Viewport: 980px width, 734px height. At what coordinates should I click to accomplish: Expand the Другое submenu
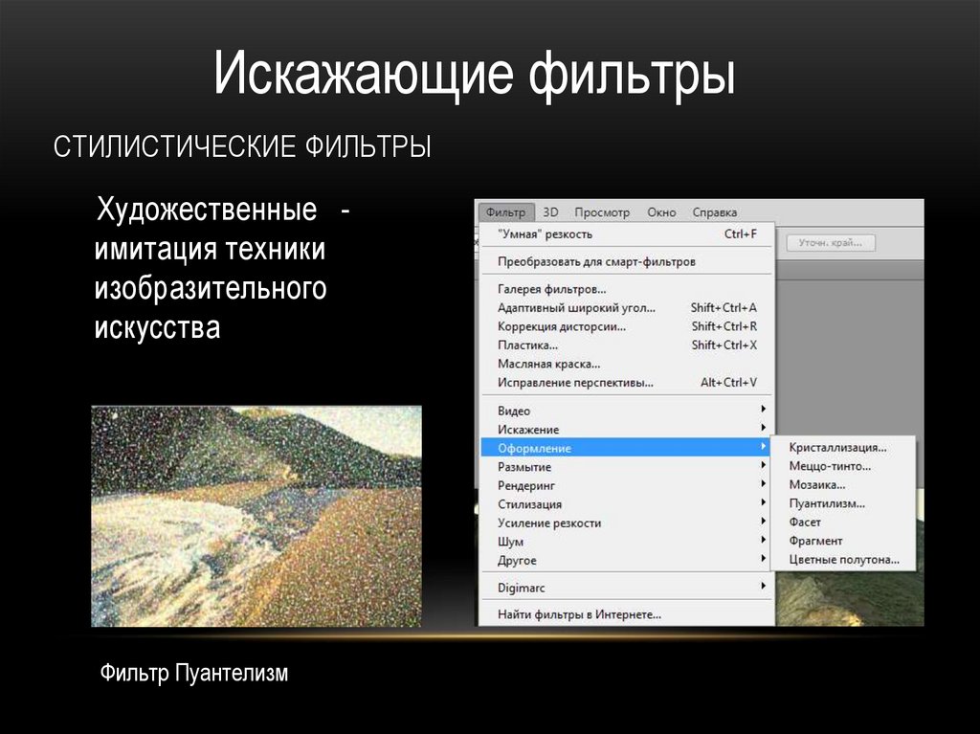point(627,561)
